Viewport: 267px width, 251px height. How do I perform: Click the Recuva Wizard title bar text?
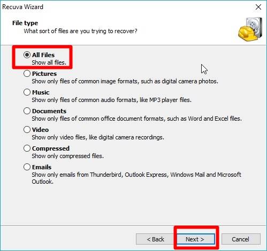tap(22, 7)
